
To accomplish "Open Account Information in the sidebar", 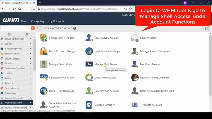I will 17,98.
